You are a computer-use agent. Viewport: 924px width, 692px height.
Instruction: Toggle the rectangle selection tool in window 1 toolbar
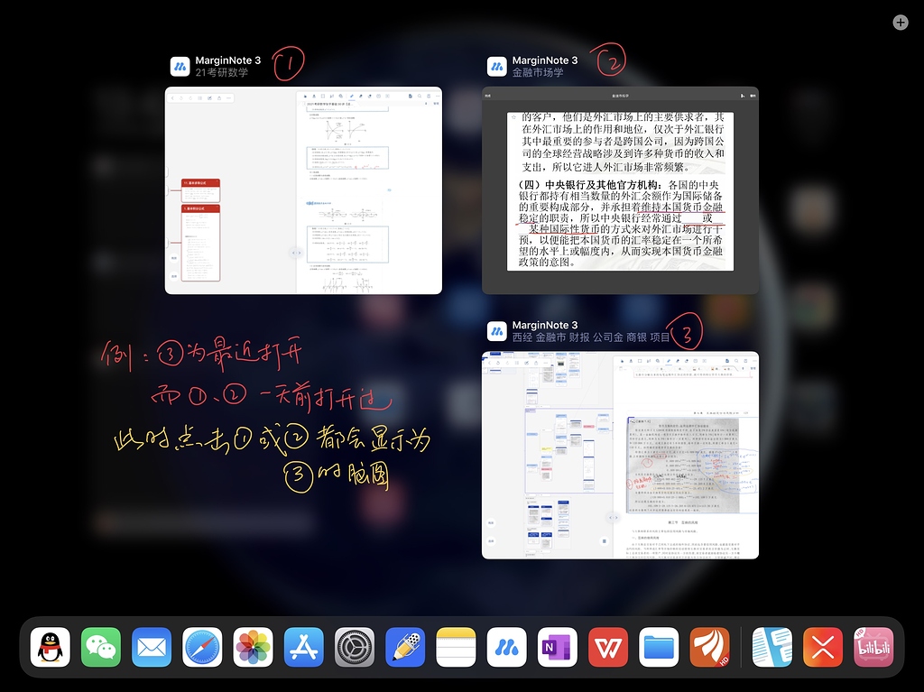323,96
